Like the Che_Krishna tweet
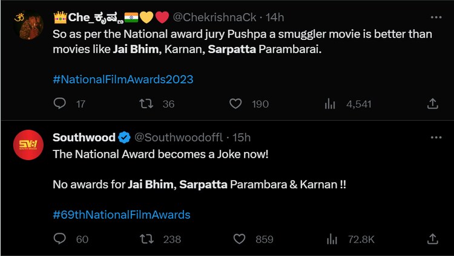The height and width of the screenshot is (256, 454). click(x=236, y=104)
